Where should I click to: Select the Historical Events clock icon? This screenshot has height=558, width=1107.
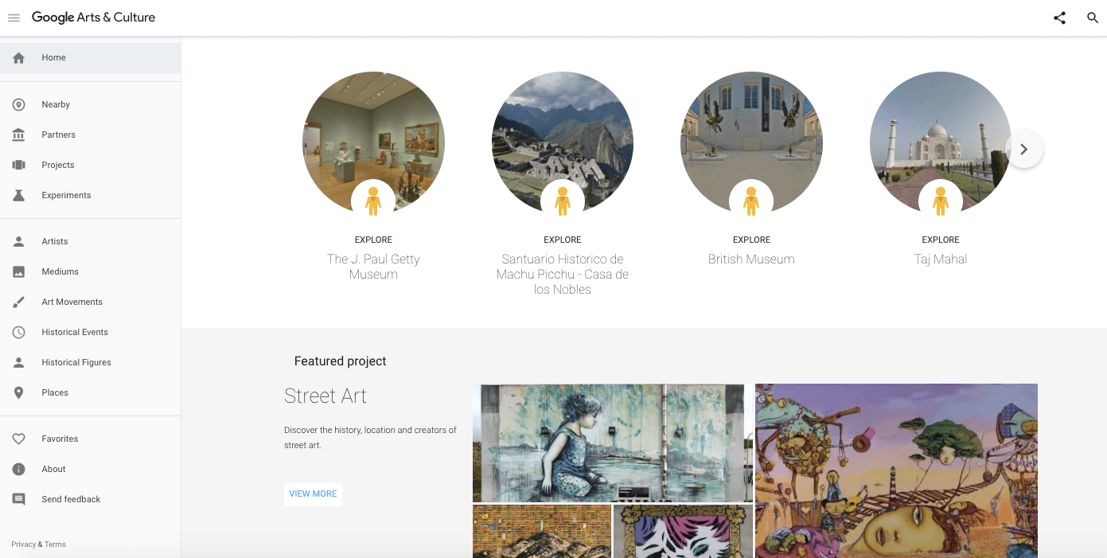[x=19, y=332]
